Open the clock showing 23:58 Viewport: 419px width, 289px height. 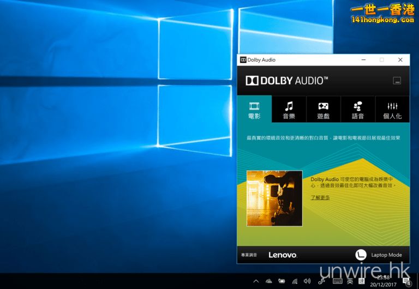pos(383,281)
